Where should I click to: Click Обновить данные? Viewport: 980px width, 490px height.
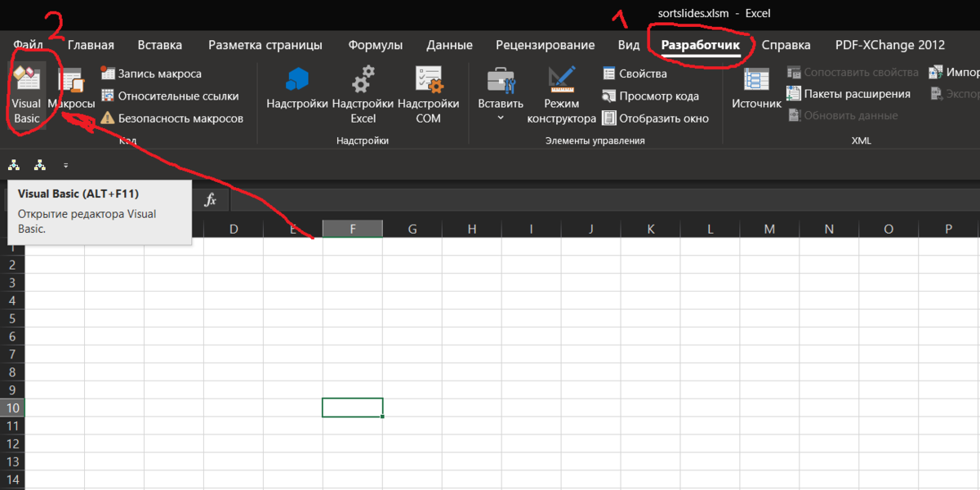(x=842, y=115)
